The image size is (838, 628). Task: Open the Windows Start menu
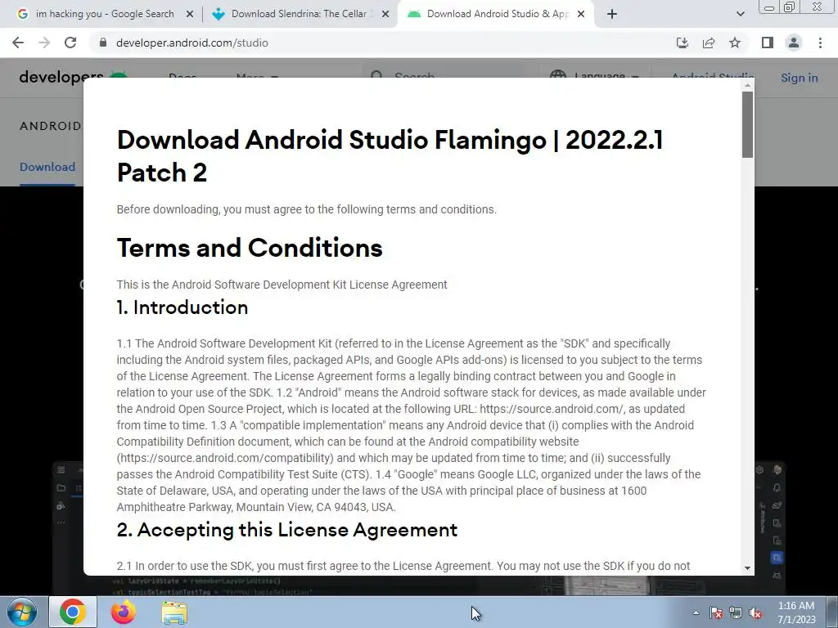coord(21,612)
